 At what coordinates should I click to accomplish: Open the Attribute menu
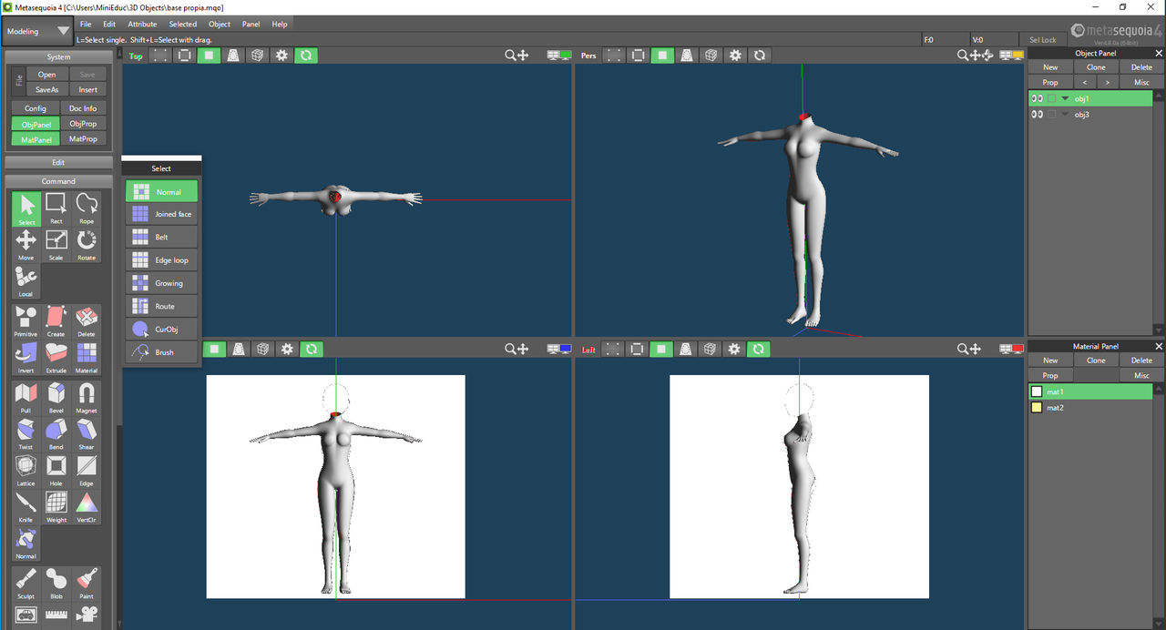[142, 25]
